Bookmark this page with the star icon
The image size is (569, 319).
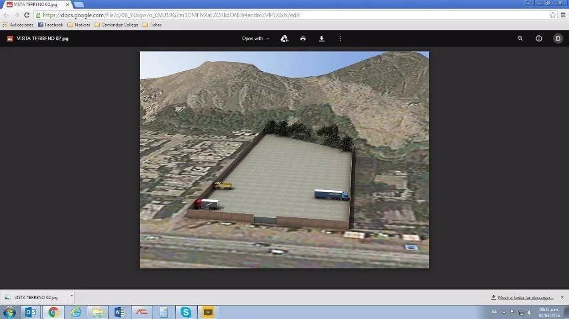click(552, 15)
